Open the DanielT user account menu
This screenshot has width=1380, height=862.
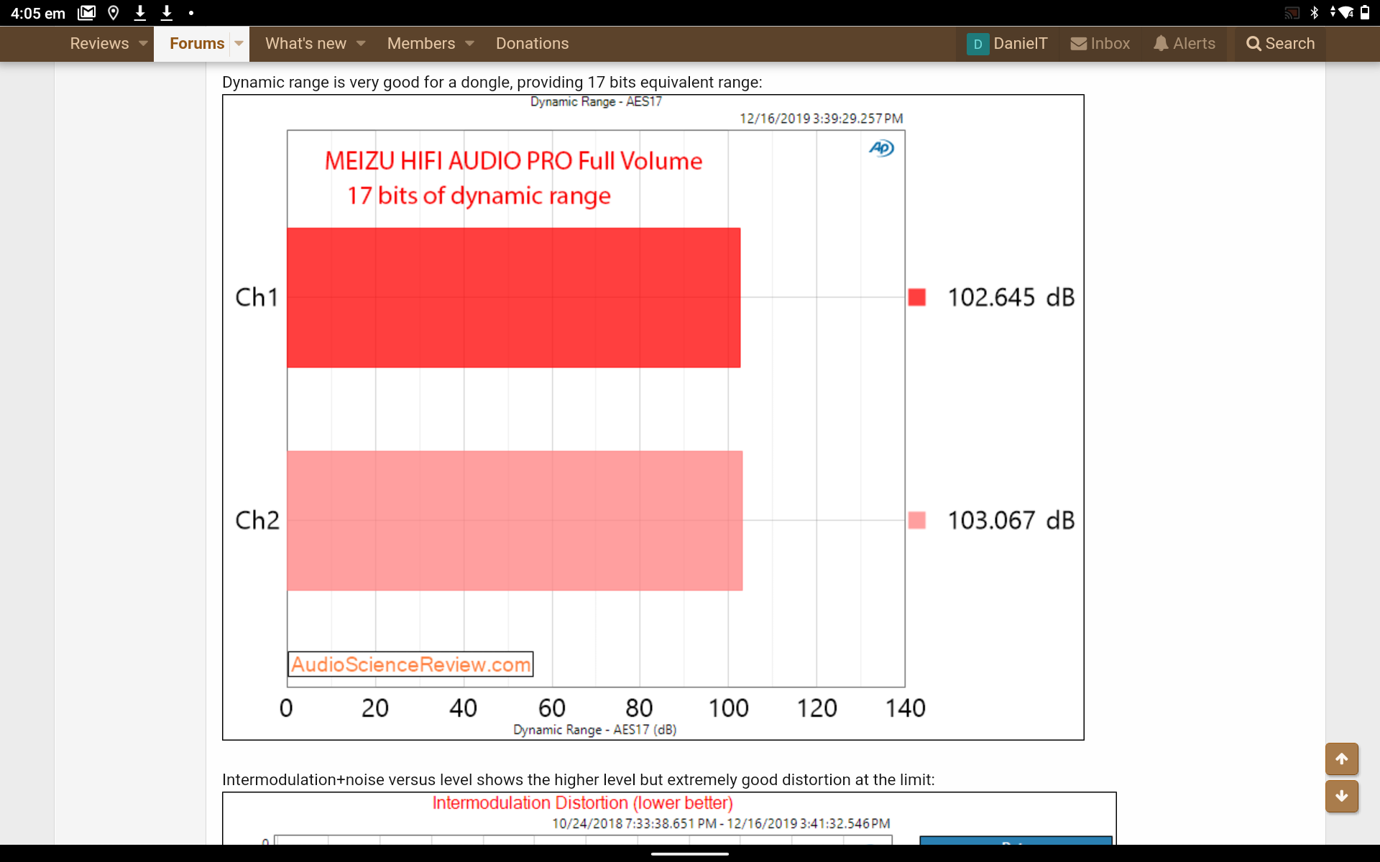click(1007, 44)
